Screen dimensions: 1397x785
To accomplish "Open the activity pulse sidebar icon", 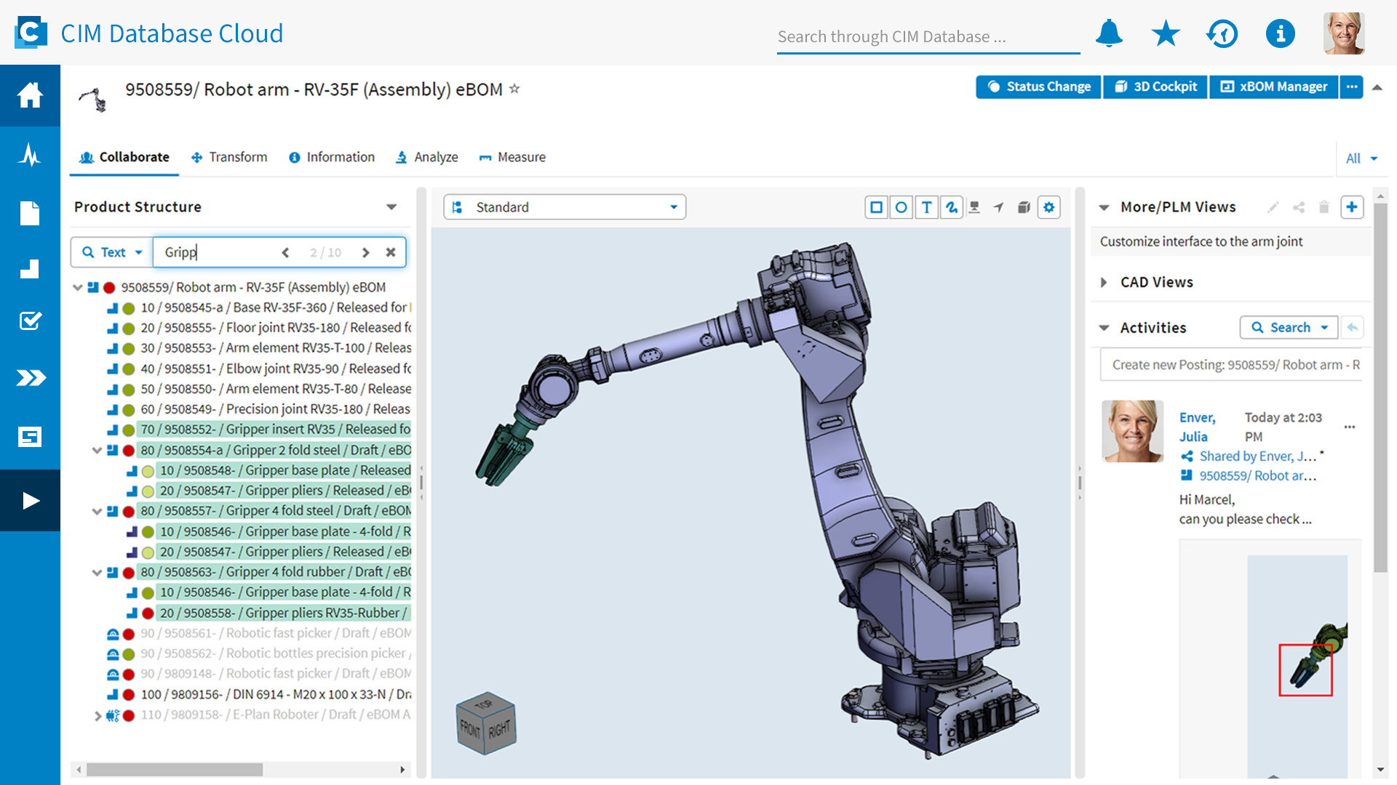I will [30, 155].
